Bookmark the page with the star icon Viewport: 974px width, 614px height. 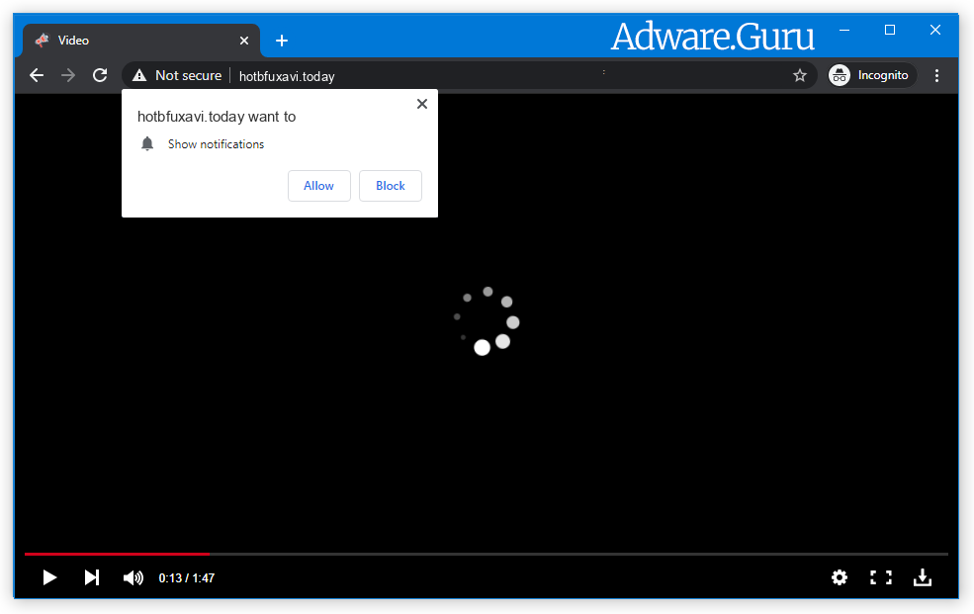pyautogui.click(x=800, y=75)
